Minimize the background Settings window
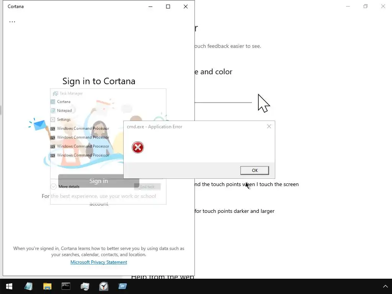 348,6
